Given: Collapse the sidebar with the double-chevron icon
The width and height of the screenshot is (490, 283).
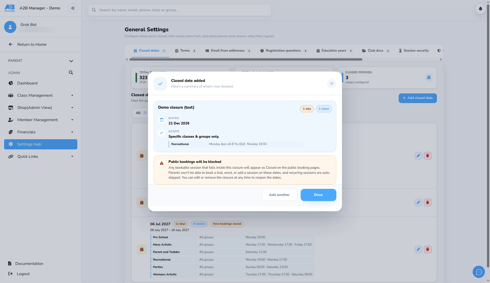Looking at the screenshot, I should (x=73, y=8).
